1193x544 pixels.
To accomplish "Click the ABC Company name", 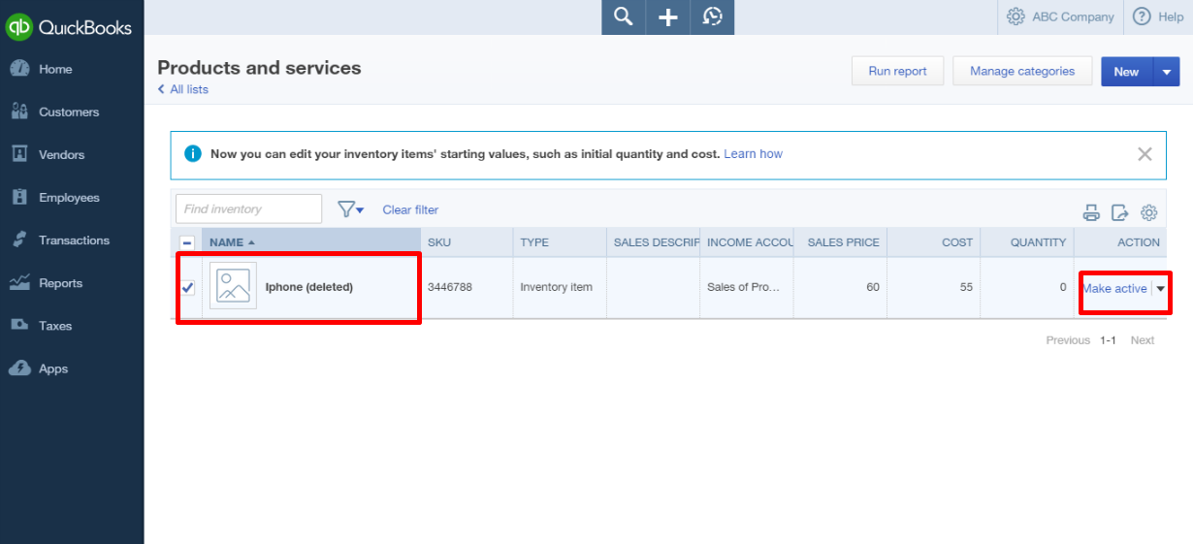I will 1073,16.
